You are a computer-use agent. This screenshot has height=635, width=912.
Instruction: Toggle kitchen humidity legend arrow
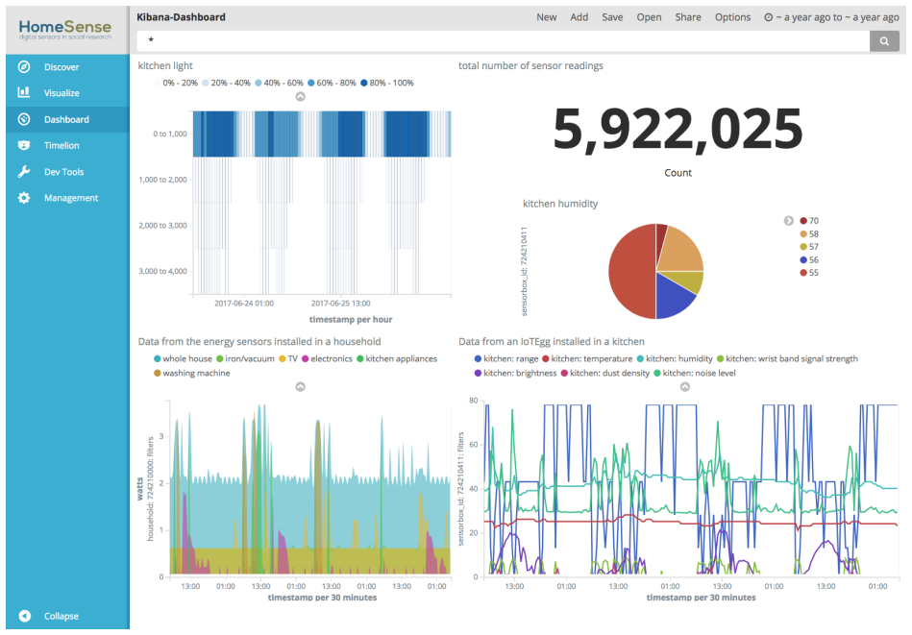coord(789,220)
